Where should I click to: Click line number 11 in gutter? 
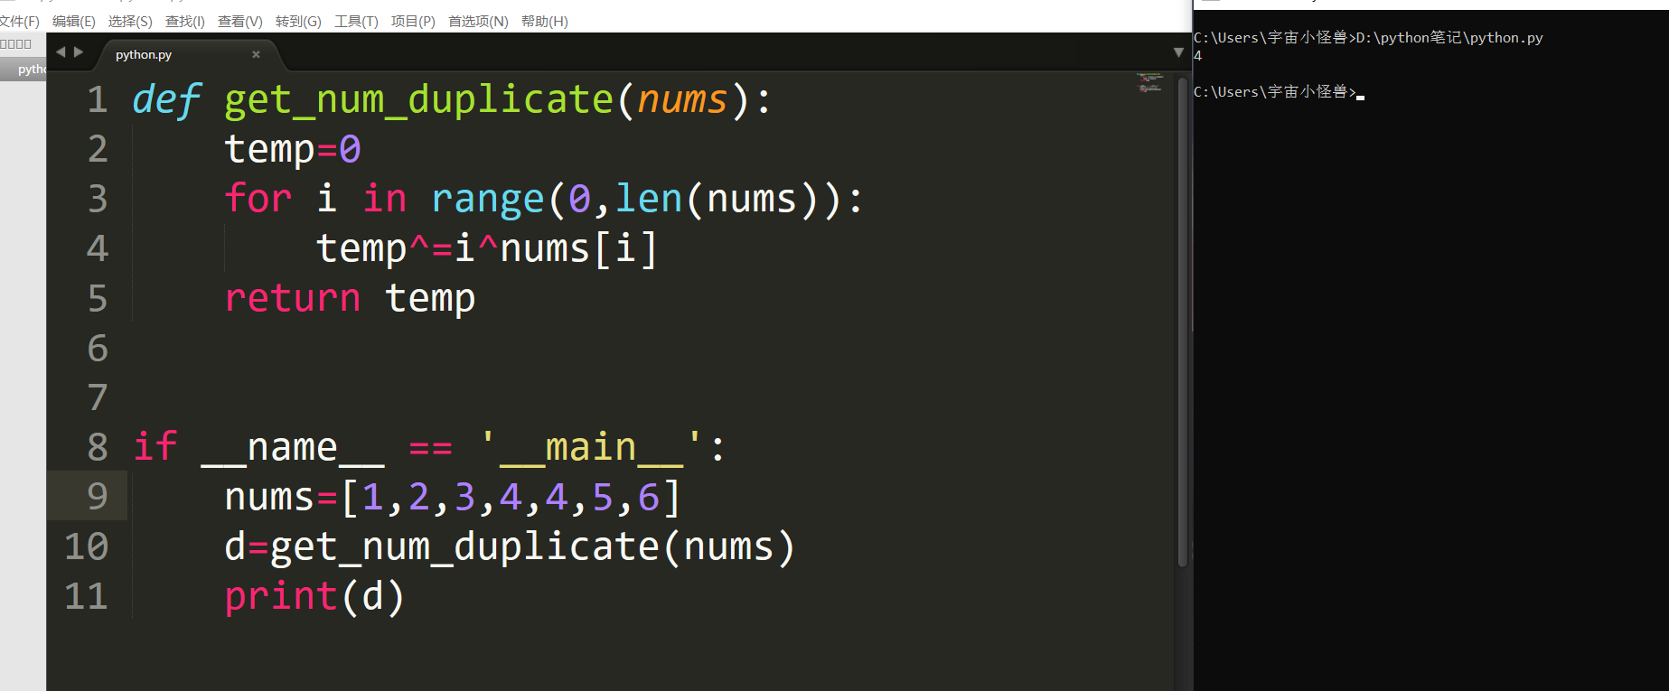[x=87, y=596]
